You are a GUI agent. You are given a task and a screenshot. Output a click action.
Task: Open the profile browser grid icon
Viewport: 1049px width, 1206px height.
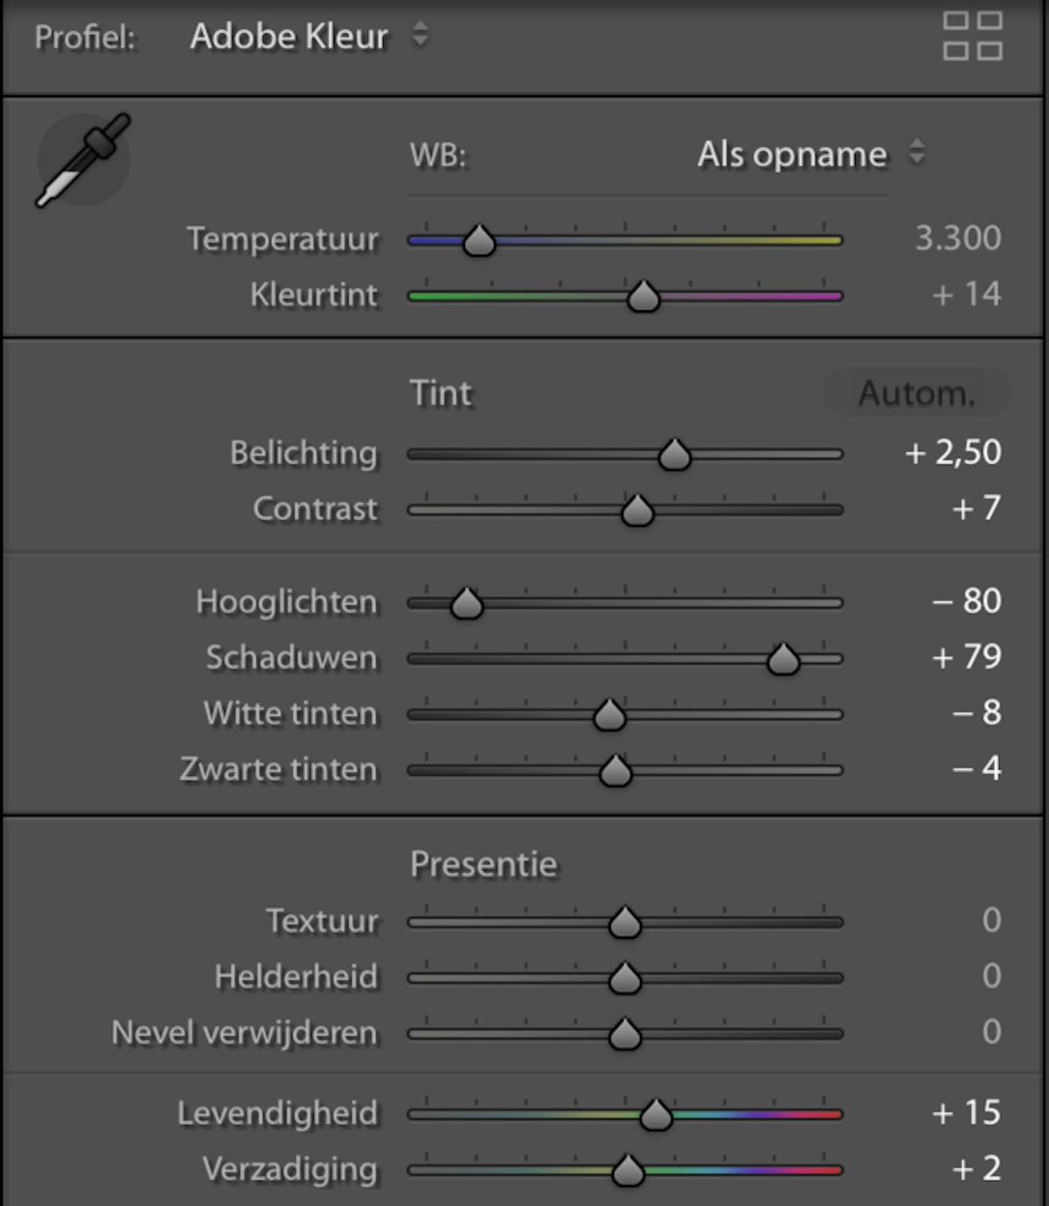pyautogui.click(x=972, y=36)
